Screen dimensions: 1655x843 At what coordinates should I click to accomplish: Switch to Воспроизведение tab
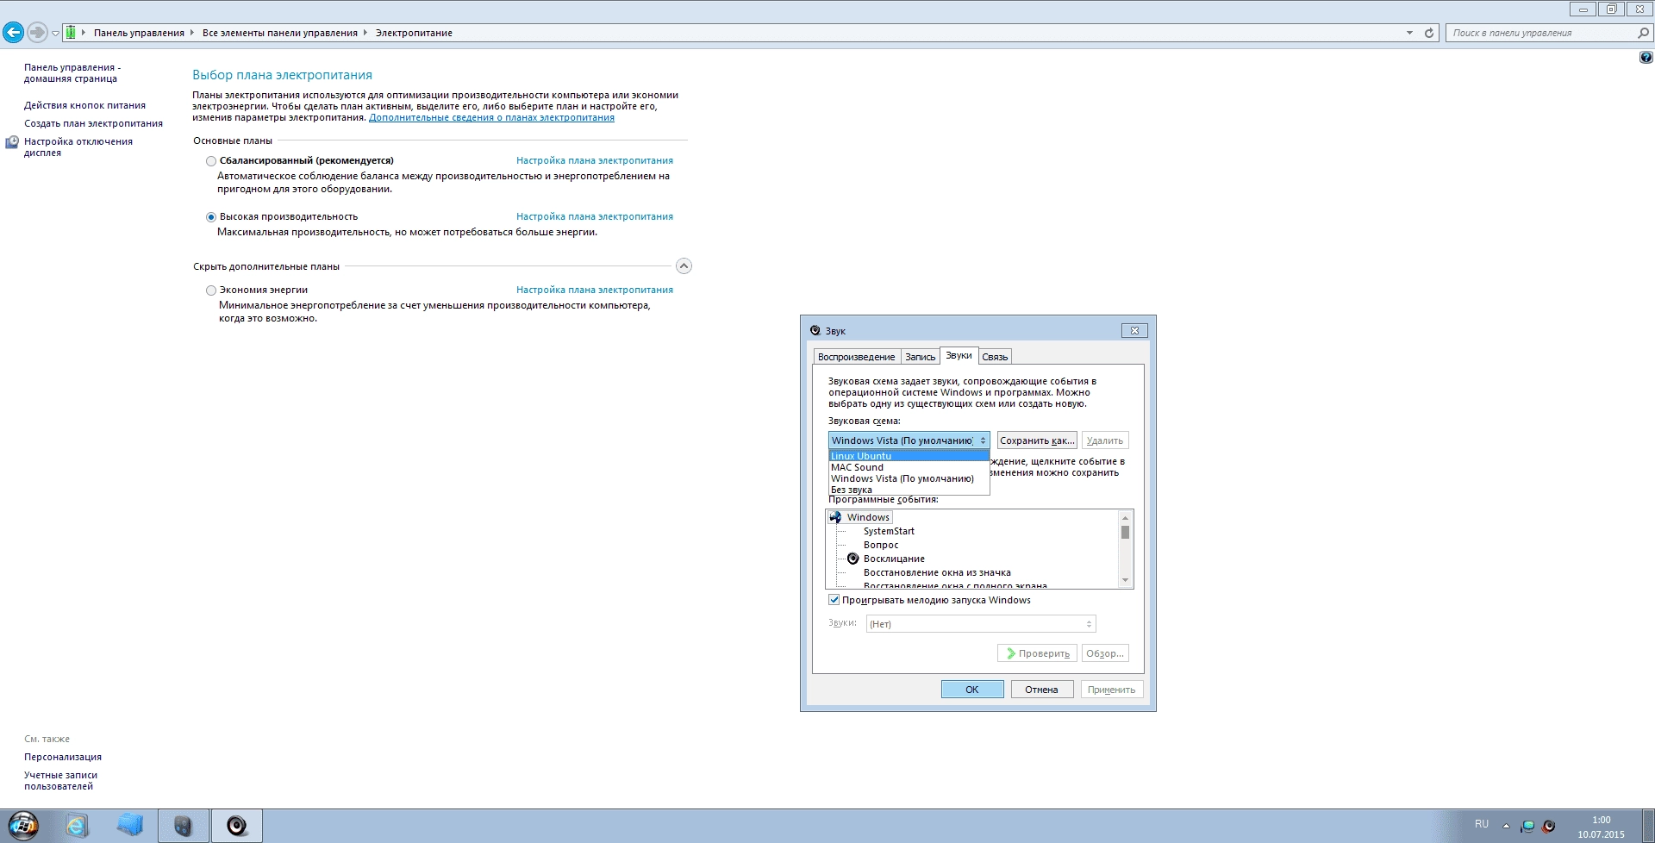pos(856,357)
